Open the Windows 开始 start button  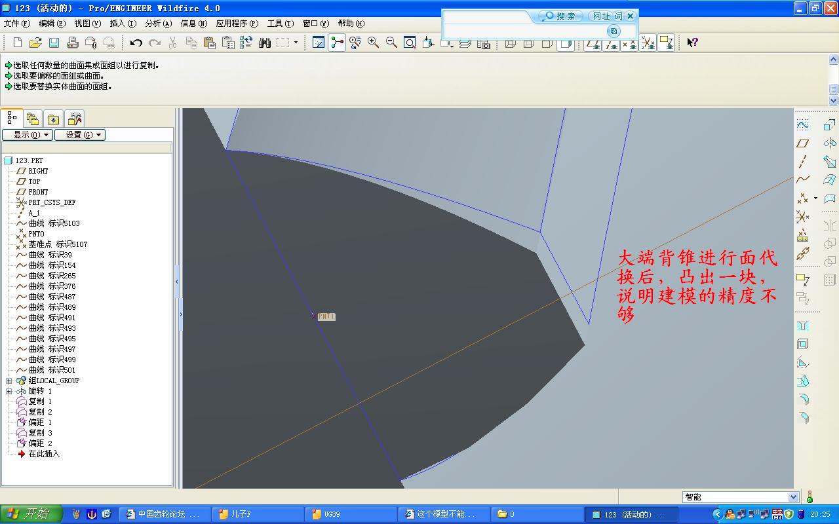30,514
